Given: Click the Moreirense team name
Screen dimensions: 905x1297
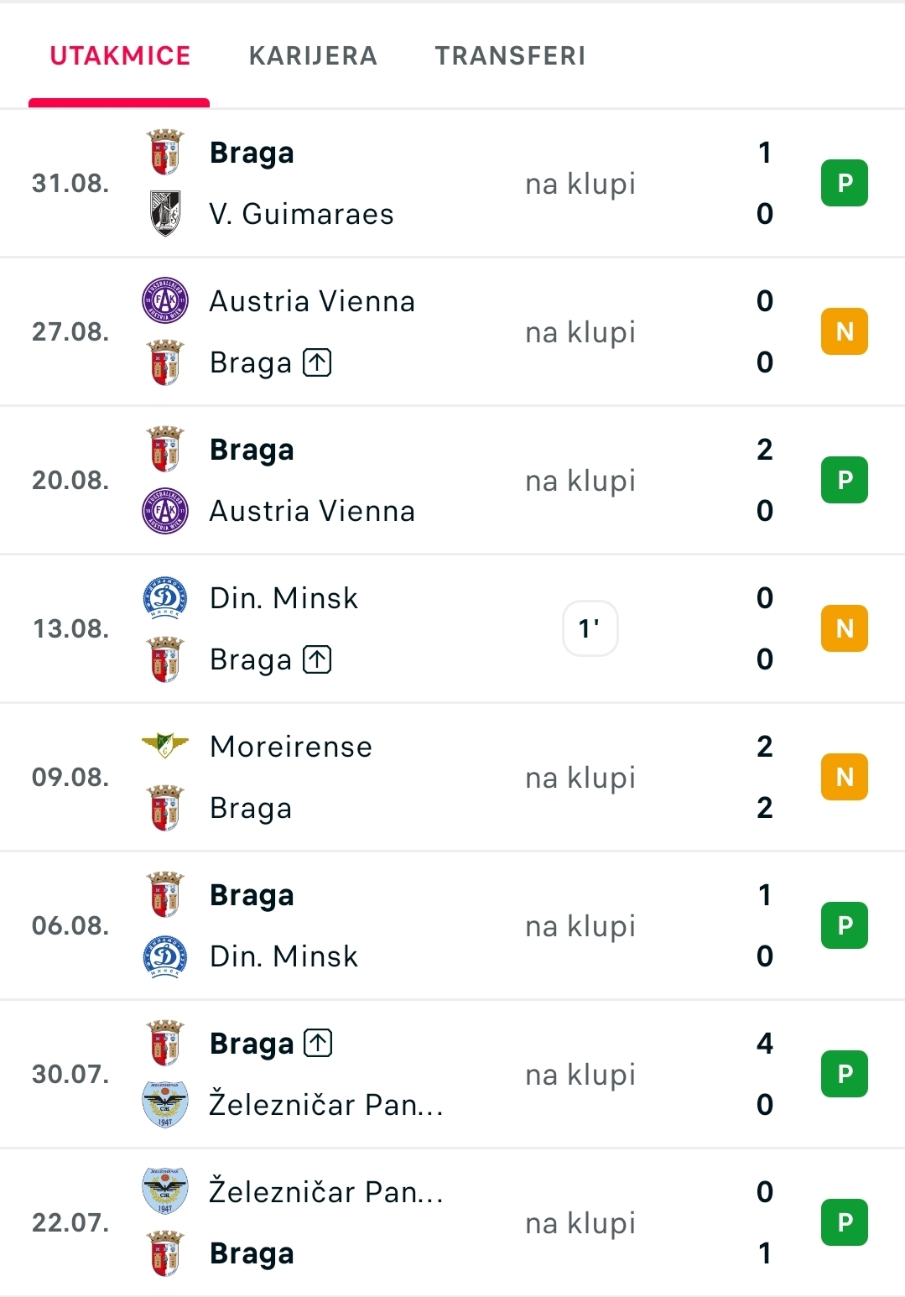Looking at the screenshot, I should tap(291, 746).
